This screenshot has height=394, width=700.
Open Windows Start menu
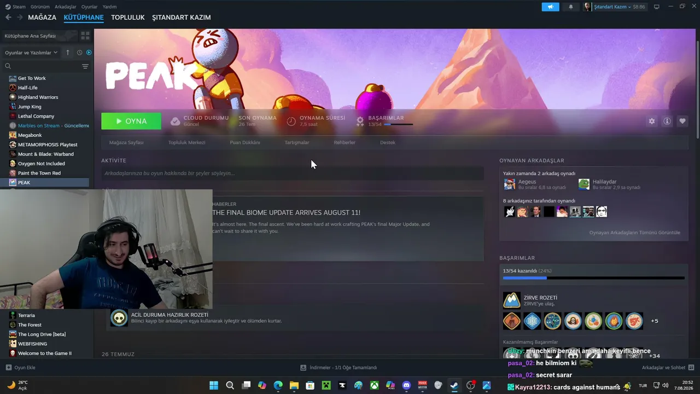[x=214, y=385]
